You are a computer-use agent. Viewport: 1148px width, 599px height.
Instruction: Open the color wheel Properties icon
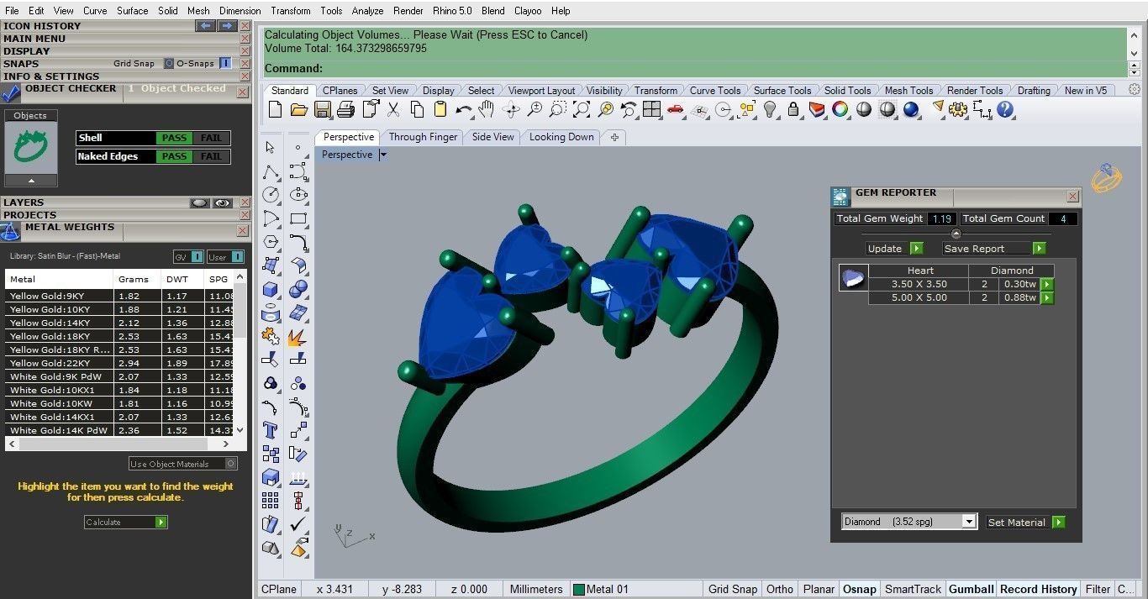click(x=840, y=109)
